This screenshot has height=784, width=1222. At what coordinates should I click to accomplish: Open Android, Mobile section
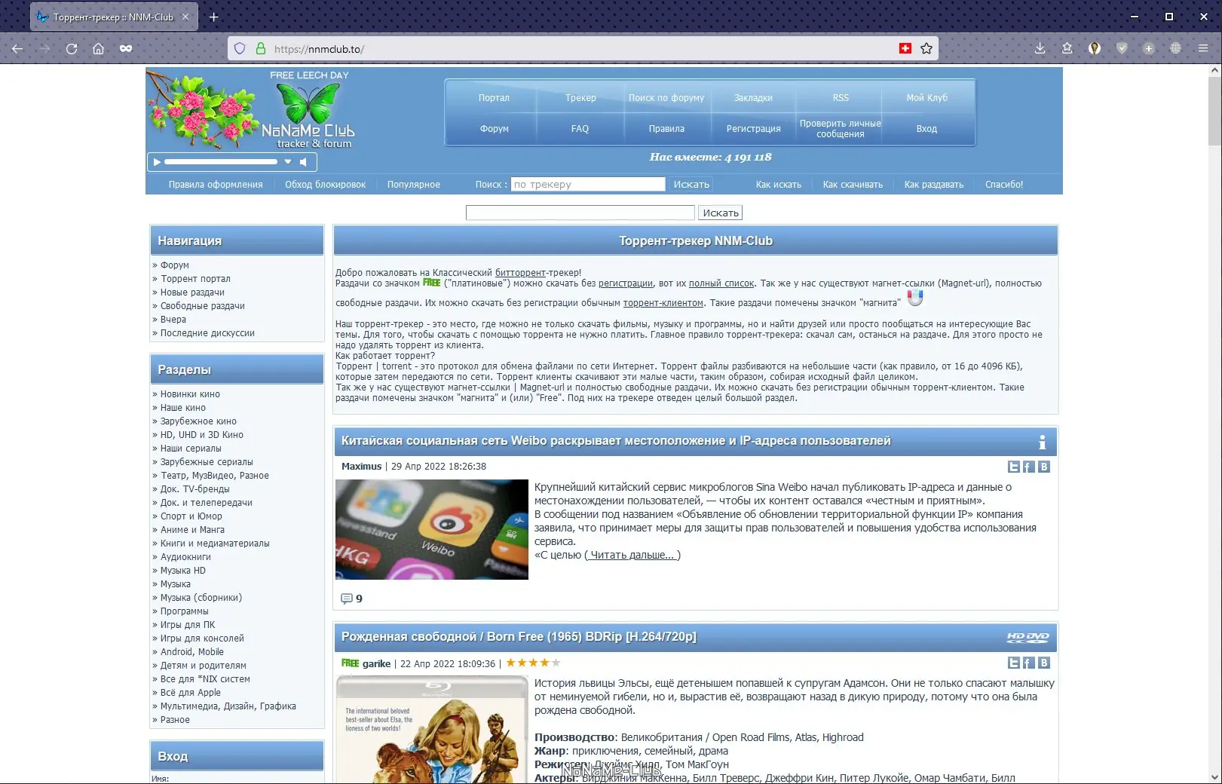pyautogui.click(x=192, y=652)
